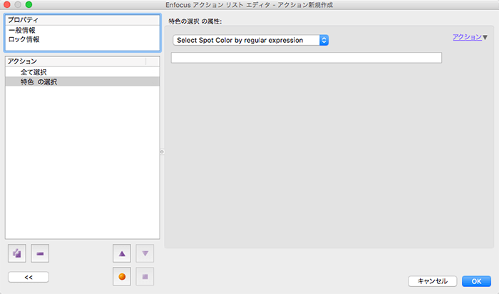This screenshot has height=294, width=499.
Task: Click the panel splitter handle
Action: coord(162,152)
